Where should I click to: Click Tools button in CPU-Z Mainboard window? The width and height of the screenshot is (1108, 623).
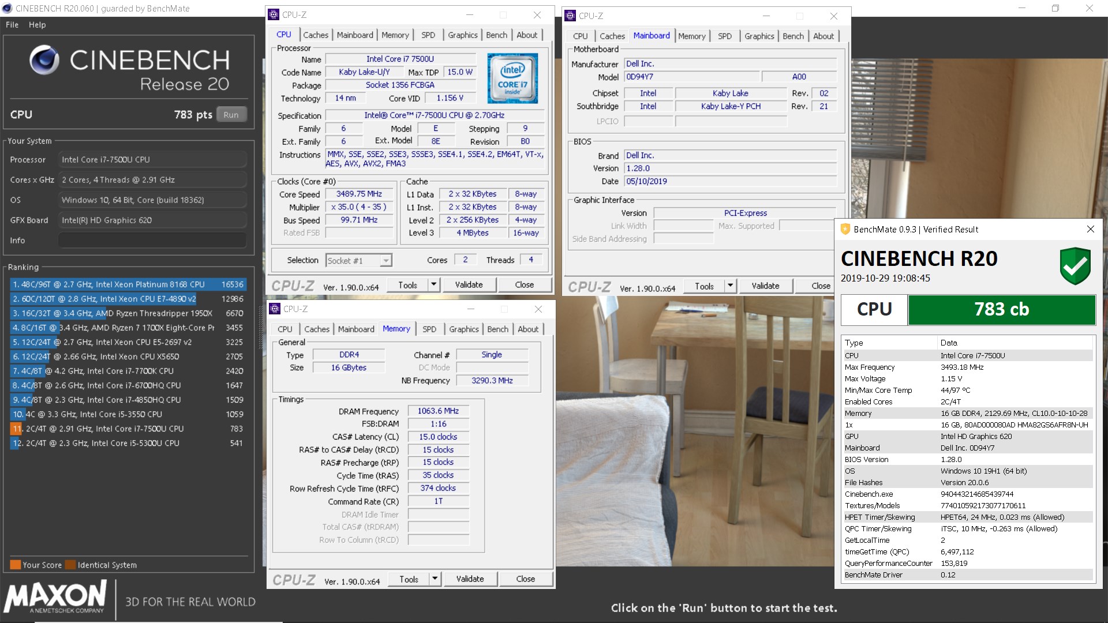pyautogui.click(x=704, y=286)
